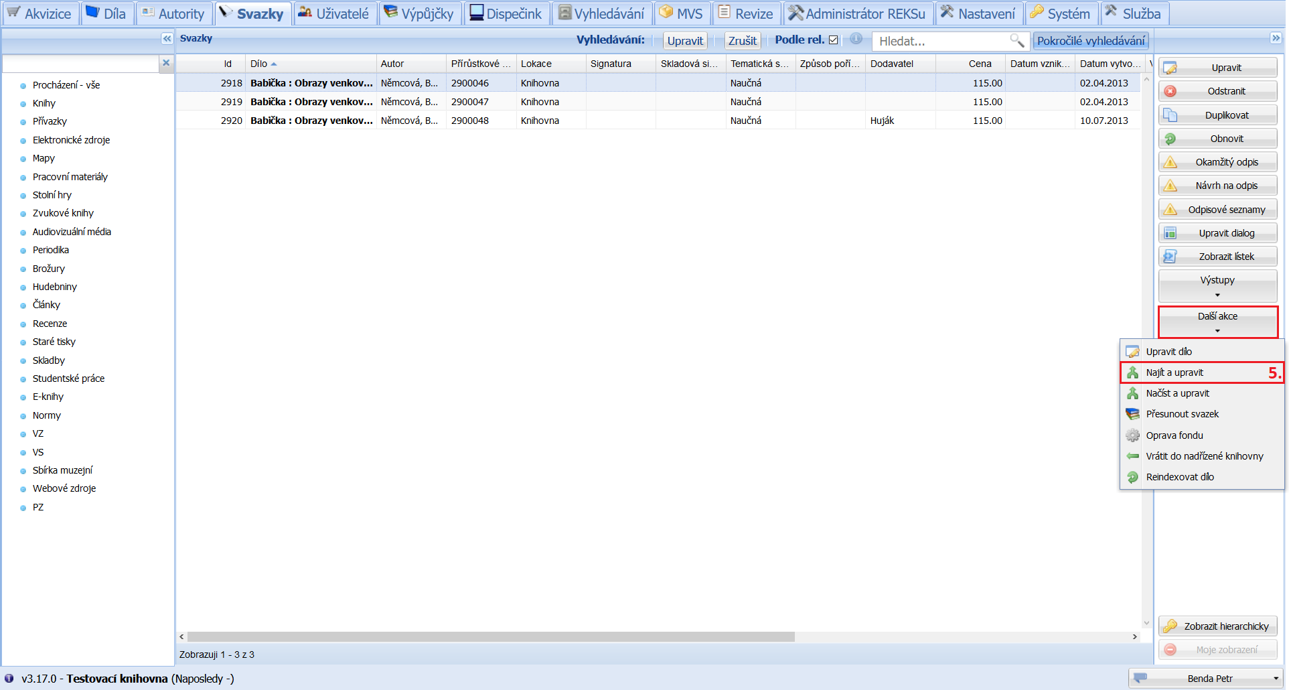Click the Upravit dílo menu icon

coord(1133,352)
